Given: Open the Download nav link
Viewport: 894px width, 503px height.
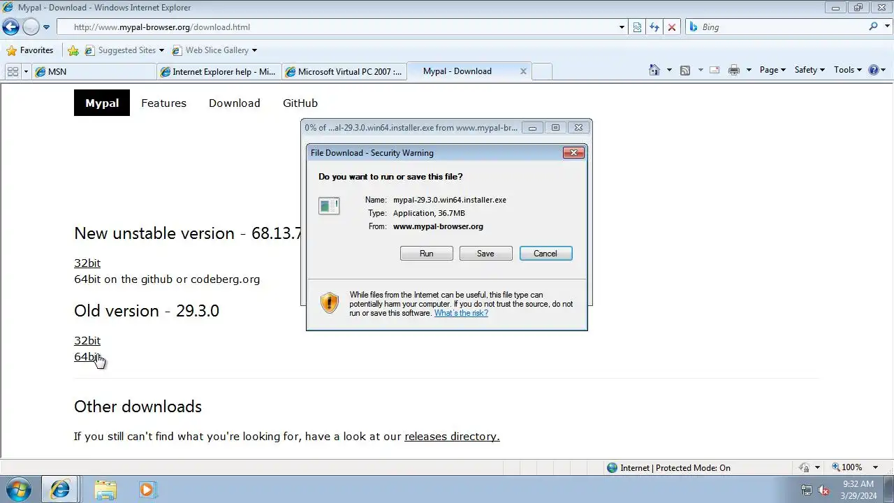Looking at the screenshot, I should pyautogui.click(x=235, y=103).
